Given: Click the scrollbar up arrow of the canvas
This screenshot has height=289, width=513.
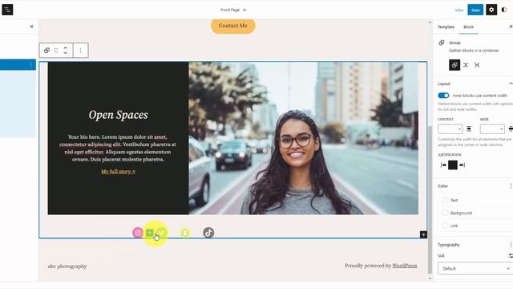Looking at the screenshot, I should point(430,22).
